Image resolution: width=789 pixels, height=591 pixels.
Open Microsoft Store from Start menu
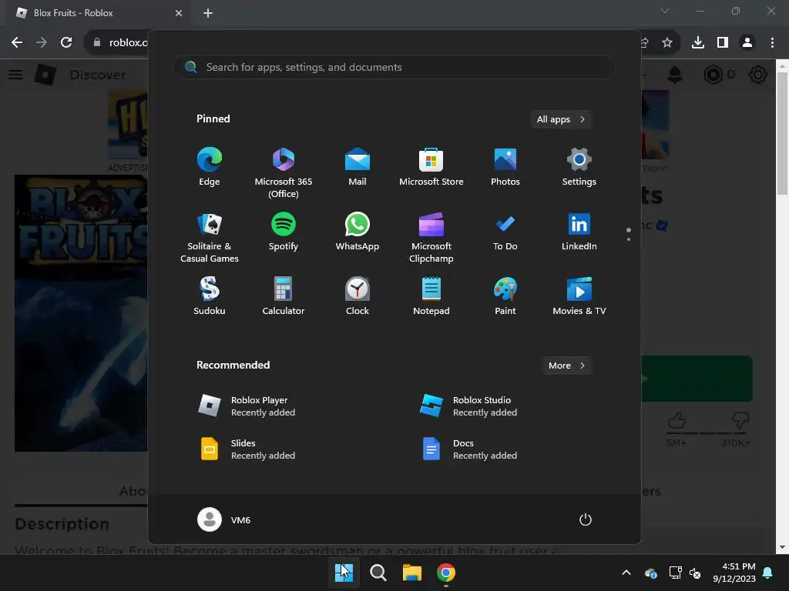(431, 167)
